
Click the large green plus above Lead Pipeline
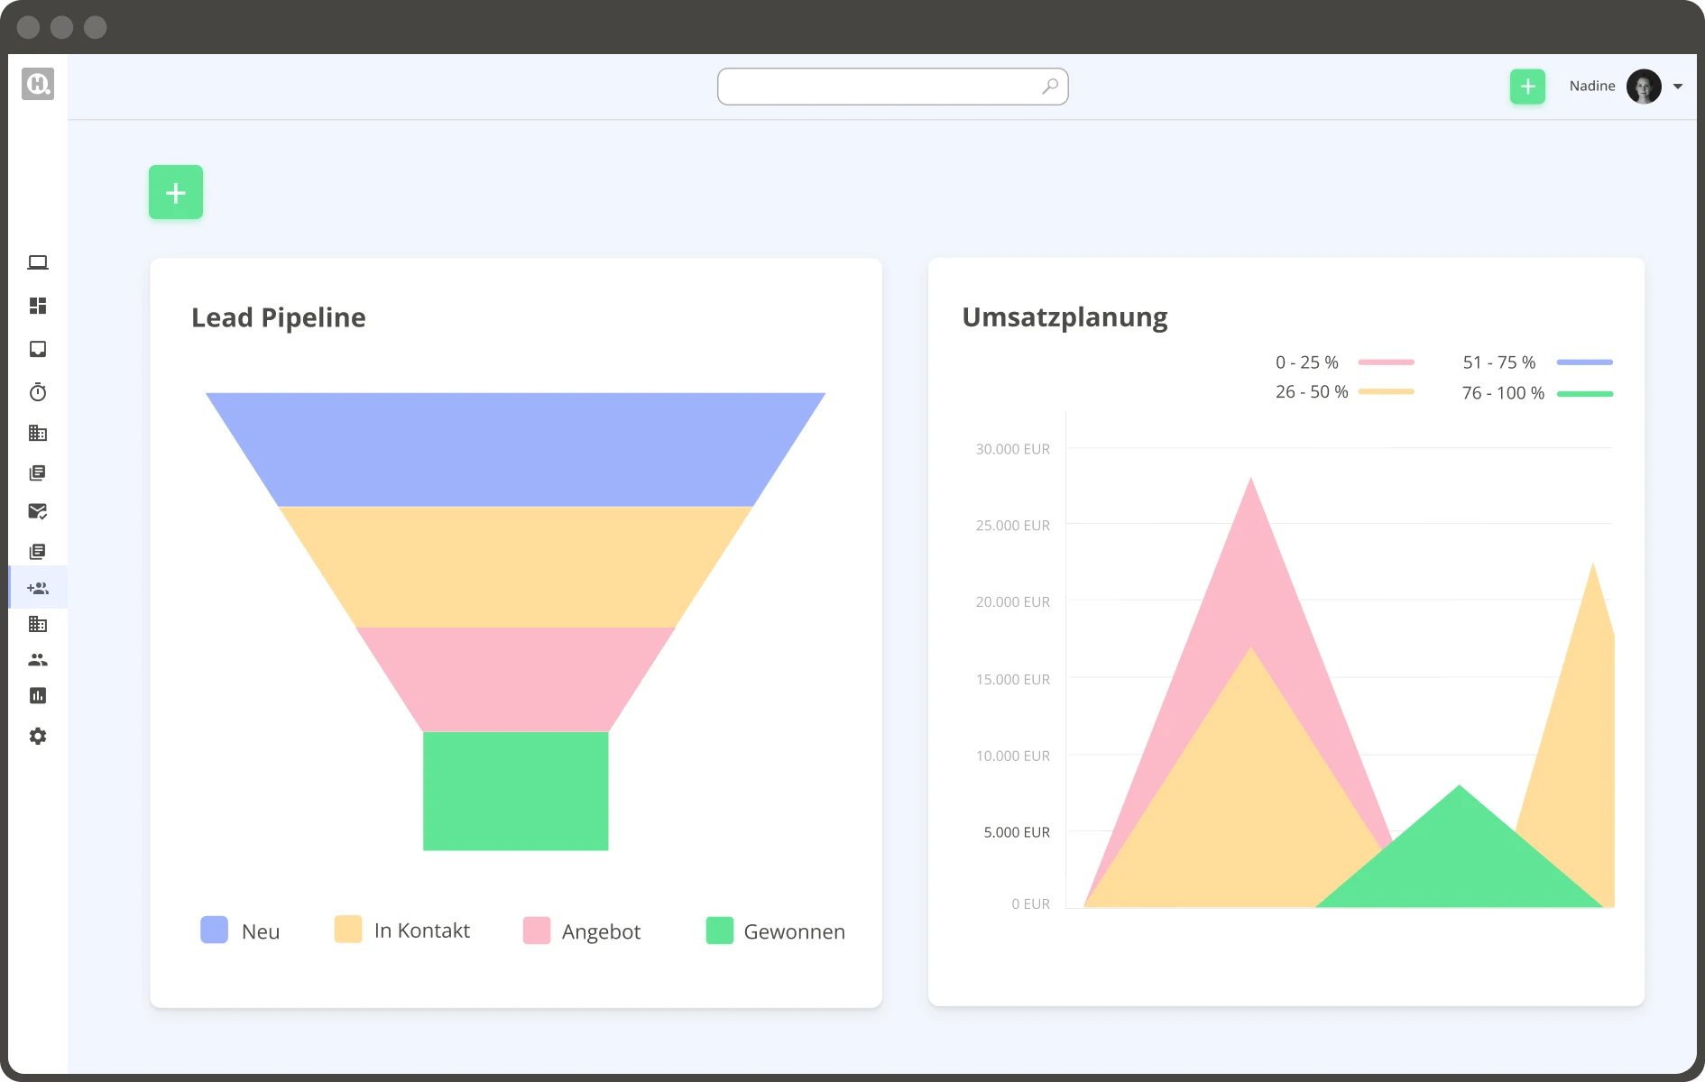pos(176,192)
